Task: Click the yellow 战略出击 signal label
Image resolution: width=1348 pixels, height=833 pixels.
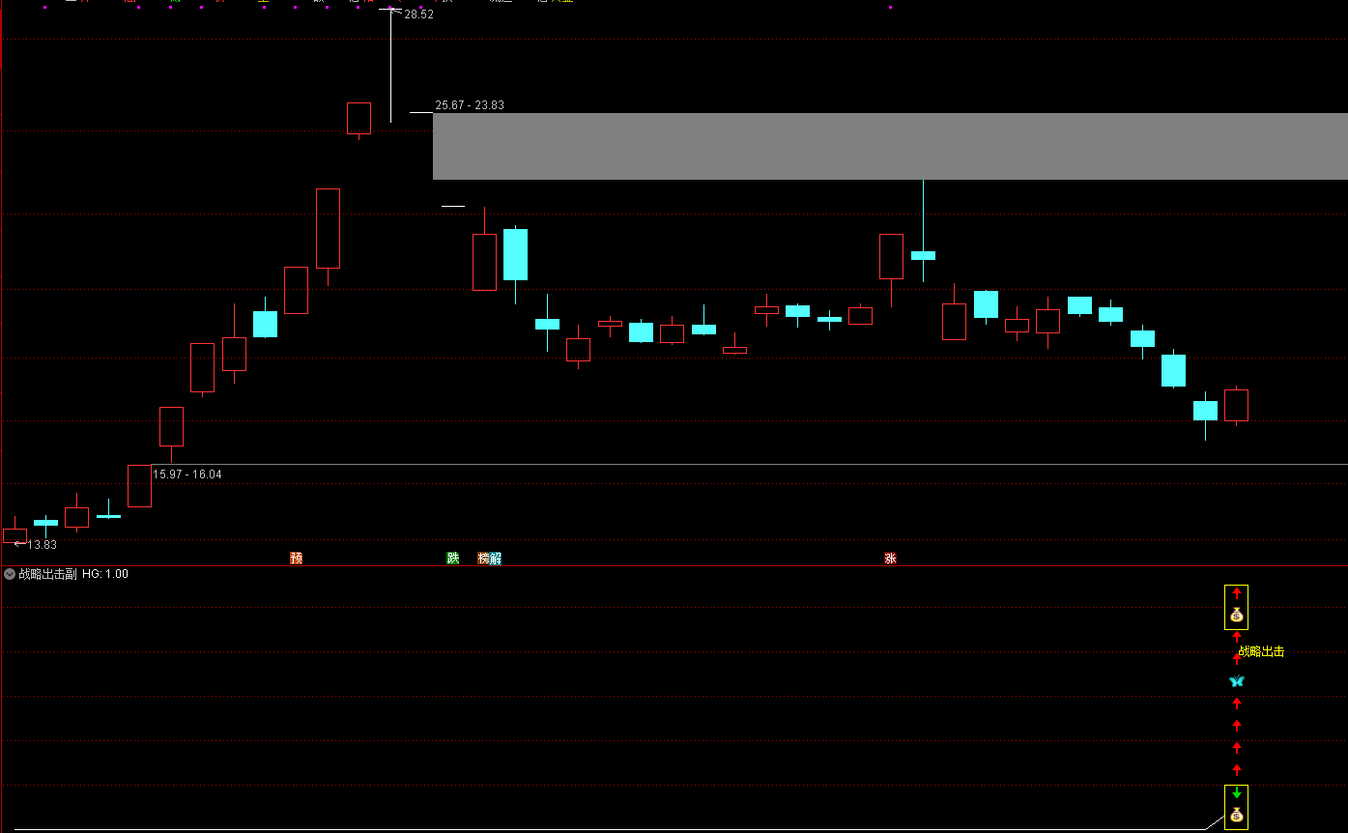Action: 1262,652
